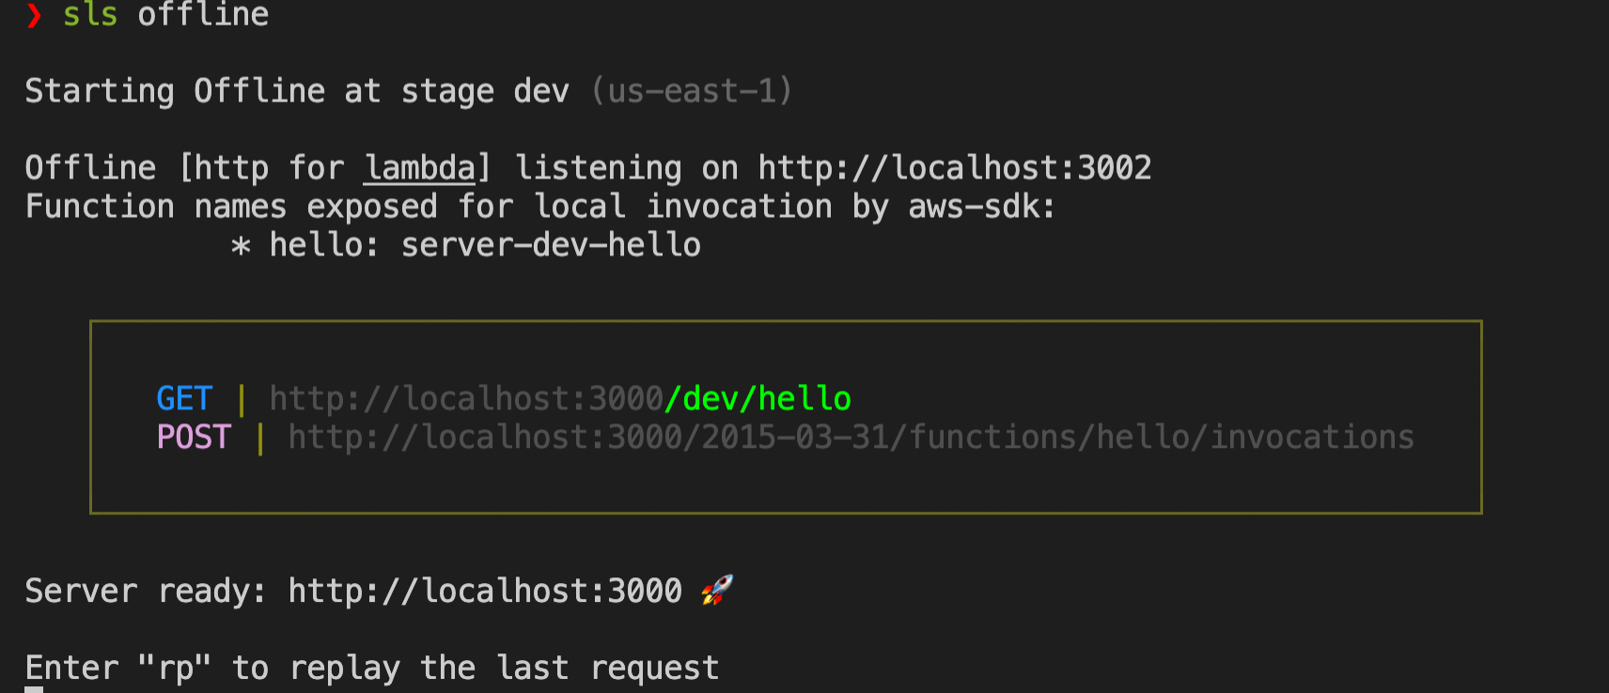Click the server-dev-hello function name
The height and width of the screenshot is (693, 1609).
tap(551, 246)
